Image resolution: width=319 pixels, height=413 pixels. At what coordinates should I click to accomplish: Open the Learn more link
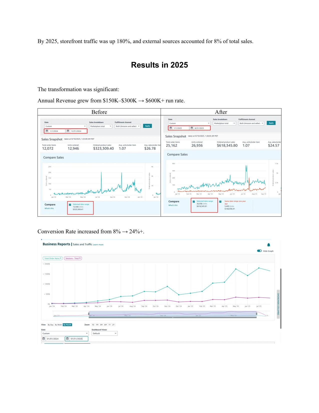pos(98,245)
